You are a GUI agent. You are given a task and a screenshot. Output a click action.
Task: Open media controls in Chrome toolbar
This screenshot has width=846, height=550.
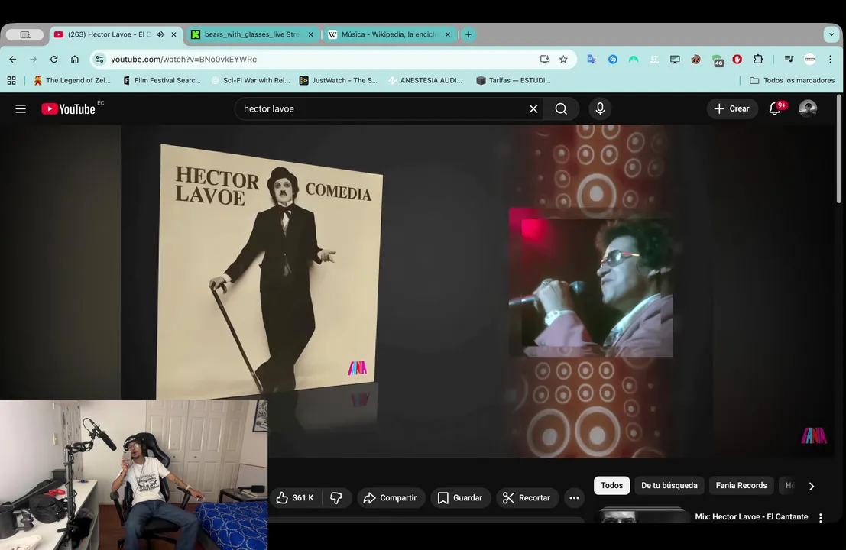tap(789, 60)
